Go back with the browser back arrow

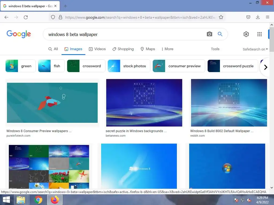click(x=6, y=17)
